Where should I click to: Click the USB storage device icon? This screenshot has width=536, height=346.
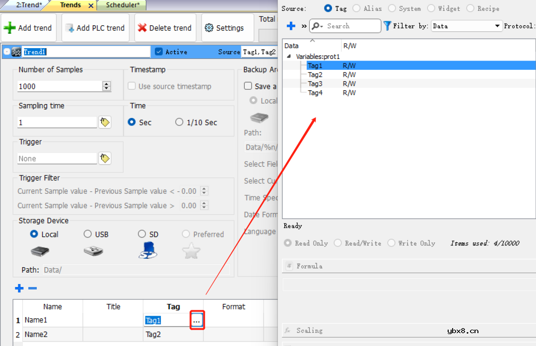coord(93,251)
